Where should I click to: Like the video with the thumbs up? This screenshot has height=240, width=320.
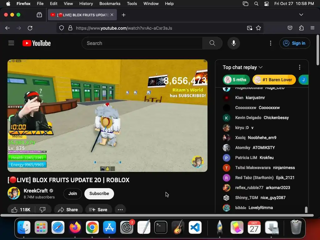click(21, 210)
